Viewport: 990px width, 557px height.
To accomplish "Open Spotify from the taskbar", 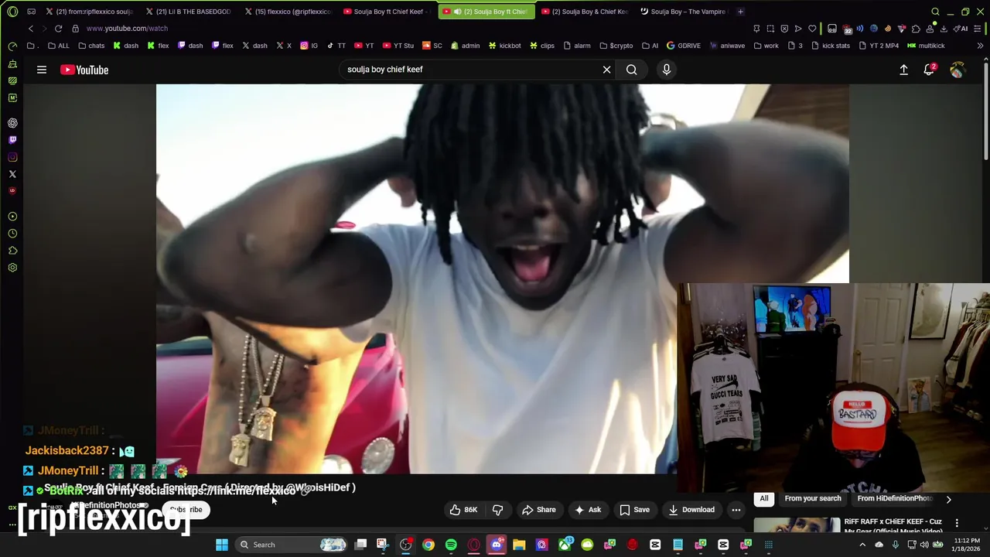I will click(x=451, y=545).
